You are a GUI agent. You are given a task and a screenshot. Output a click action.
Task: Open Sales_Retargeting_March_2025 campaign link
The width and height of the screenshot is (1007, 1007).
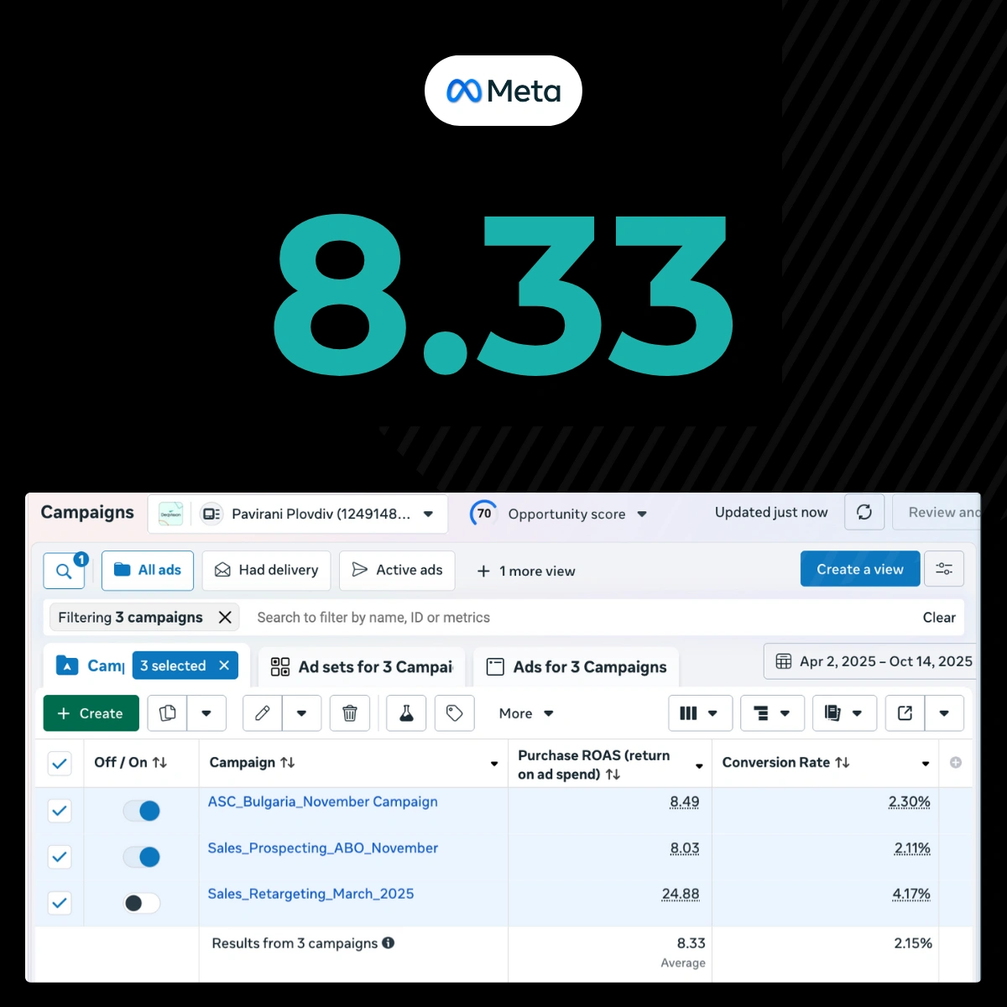pyautogui.click(x=311, y=894)
